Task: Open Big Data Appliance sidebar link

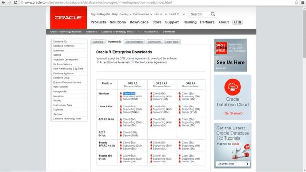Action: point(63,64)
